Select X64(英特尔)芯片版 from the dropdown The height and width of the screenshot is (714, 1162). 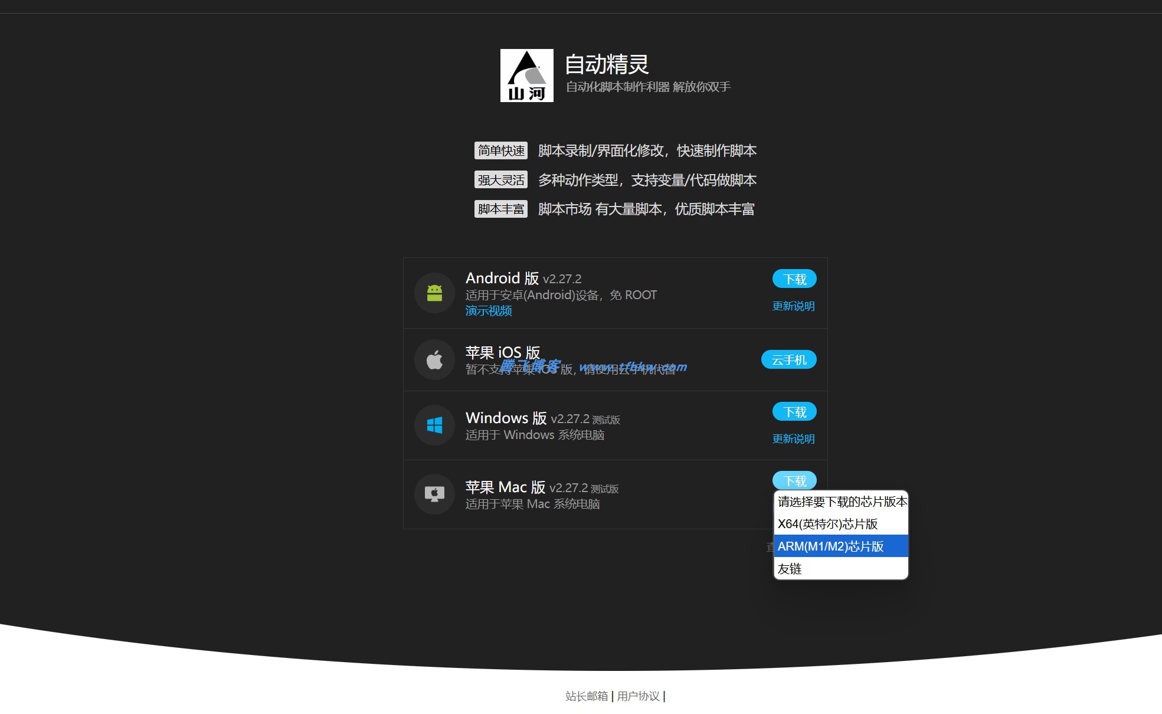(x=828, y=524)
